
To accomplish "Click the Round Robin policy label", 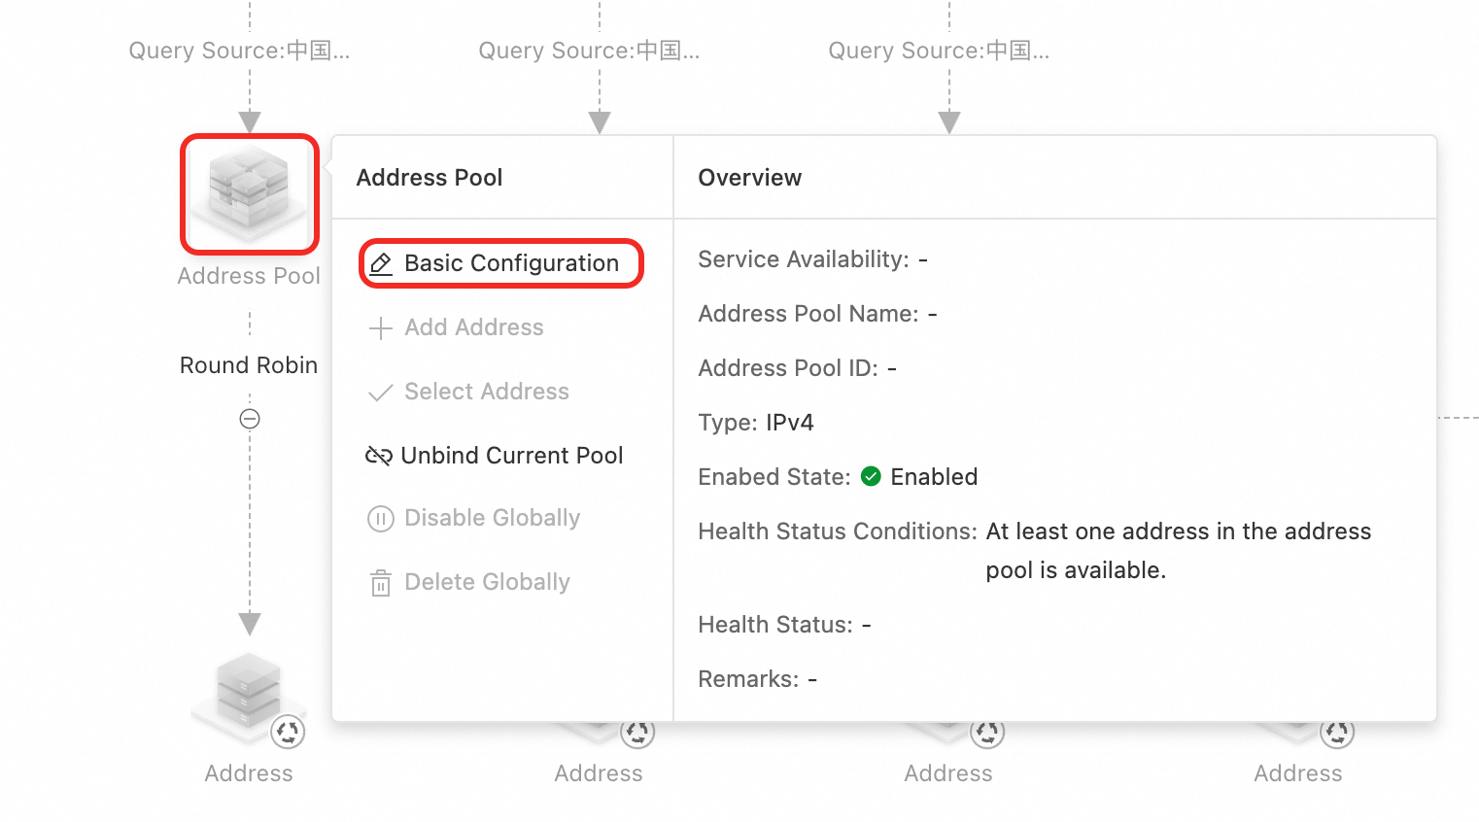I will pos(249,365).
